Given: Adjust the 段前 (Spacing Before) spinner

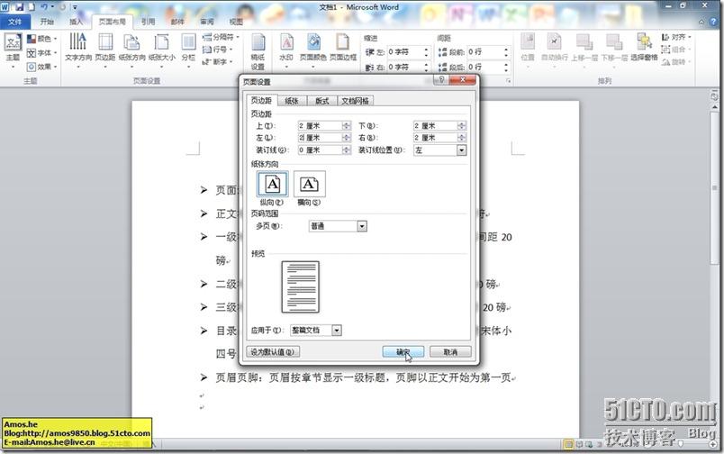Looking at the screenshot, I should pos(506,51).
